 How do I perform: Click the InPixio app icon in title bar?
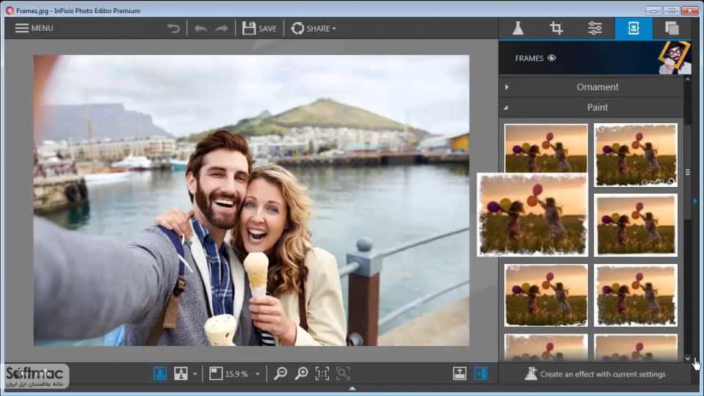click(x=10, y=10)
